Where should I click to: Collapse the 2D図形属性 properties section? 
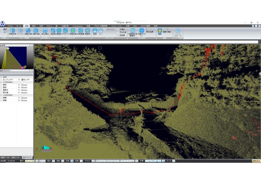tap(1, 95)
